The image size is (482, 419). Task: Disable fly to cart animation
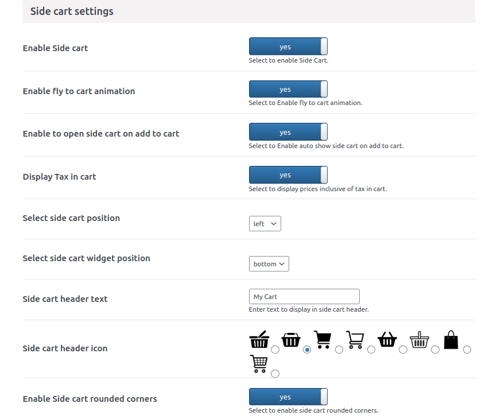[288, 89]
